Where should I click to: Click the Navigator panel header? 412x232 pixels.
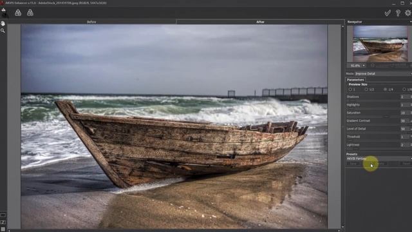[x=379, y=22]
